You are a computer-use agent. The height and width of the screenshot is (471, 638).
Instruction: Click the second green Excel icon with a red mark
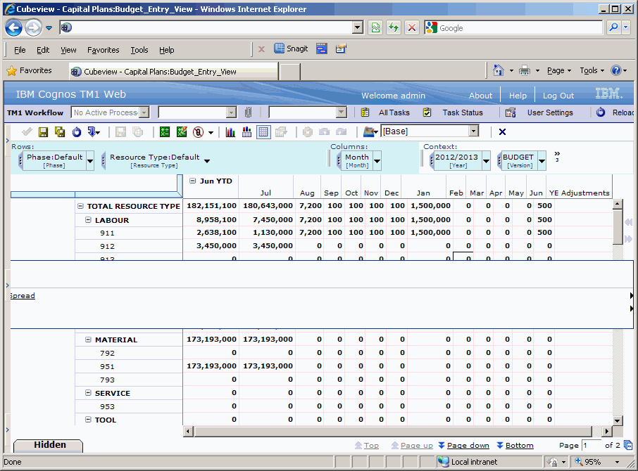[x=182, y=131]
